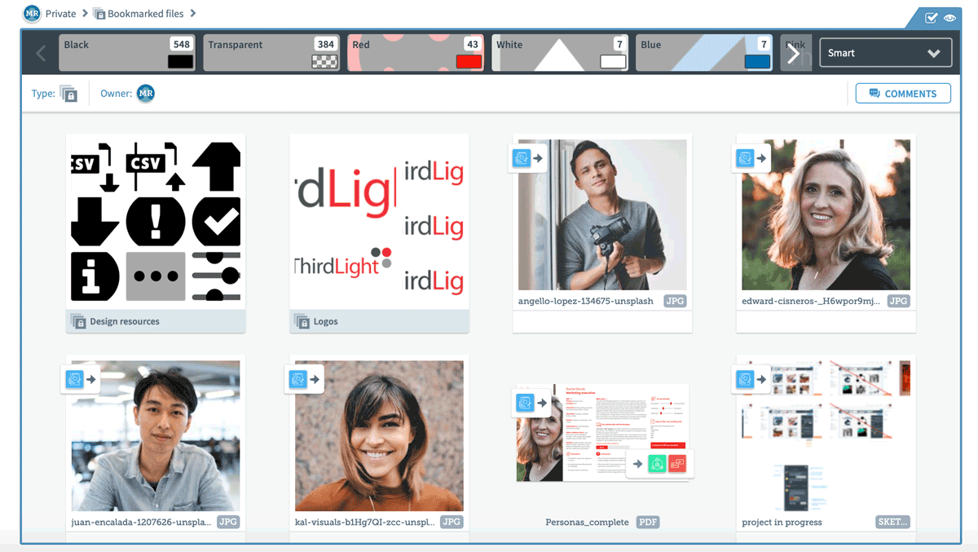
Task: Open the edward-cisneros portrait thumbnail
Action: tap(826, 214)
